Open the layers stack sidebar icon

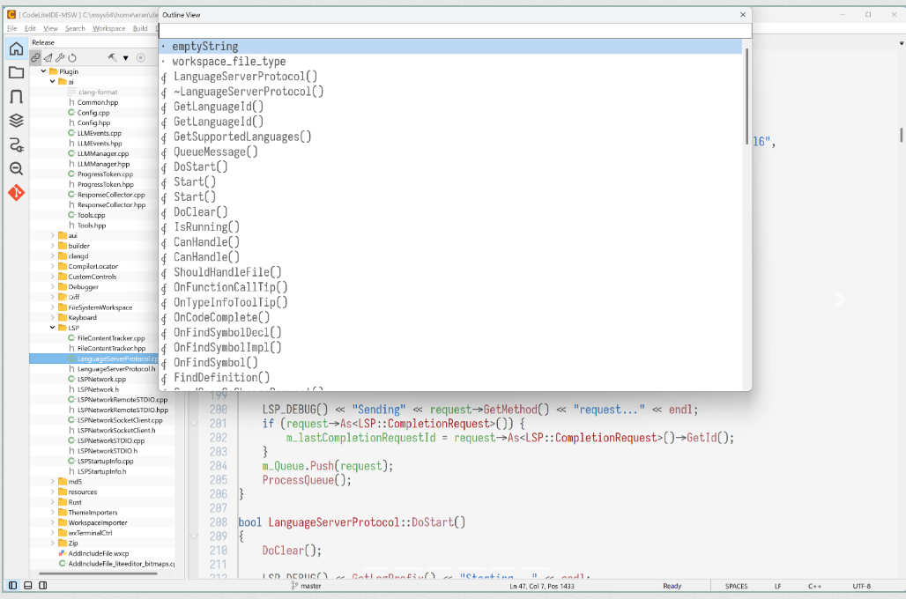tap(16, 120)
